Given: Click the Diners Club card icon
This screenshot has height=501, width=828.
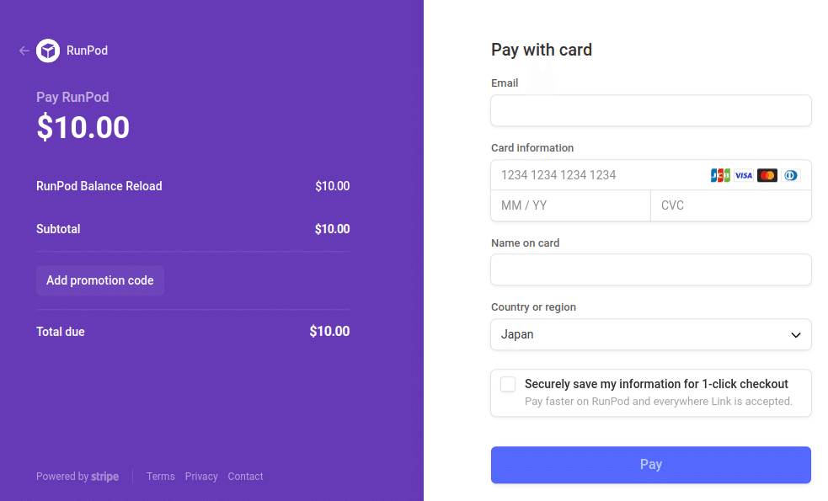Looking at the screenshot, I should [790, 175].
